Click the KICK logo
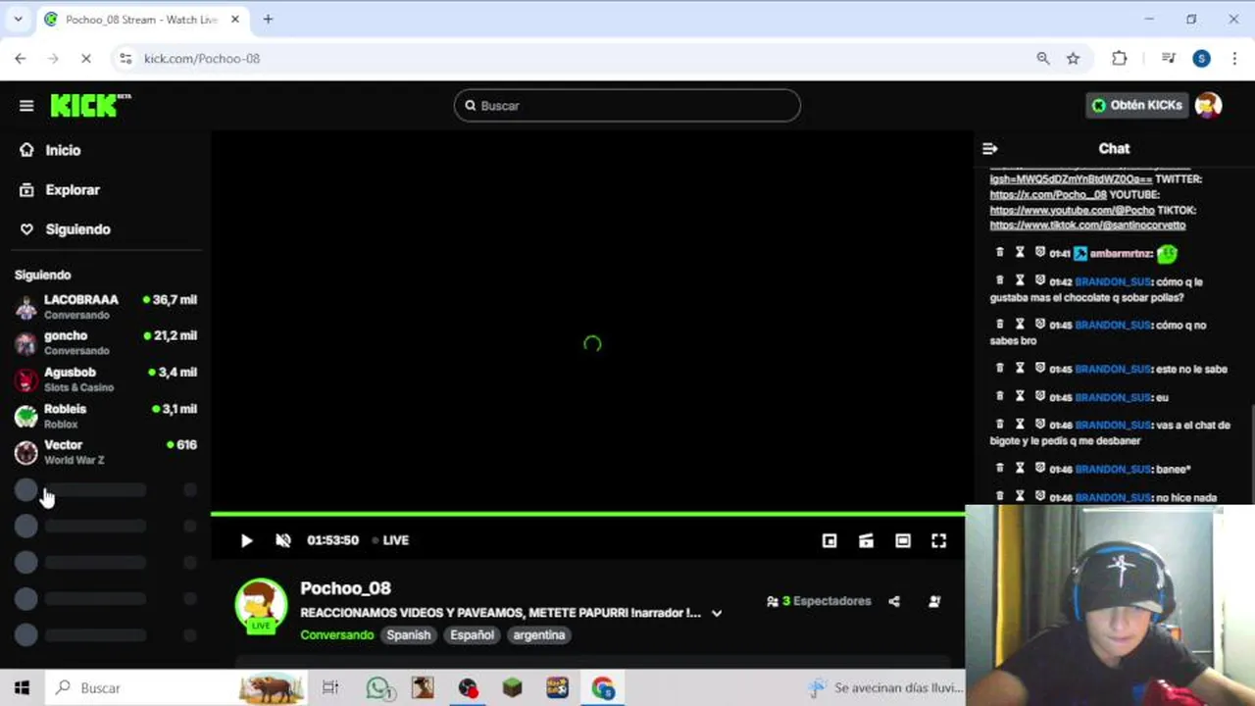Viewport: 1255px width, 706px height. [x=90, y=105]
